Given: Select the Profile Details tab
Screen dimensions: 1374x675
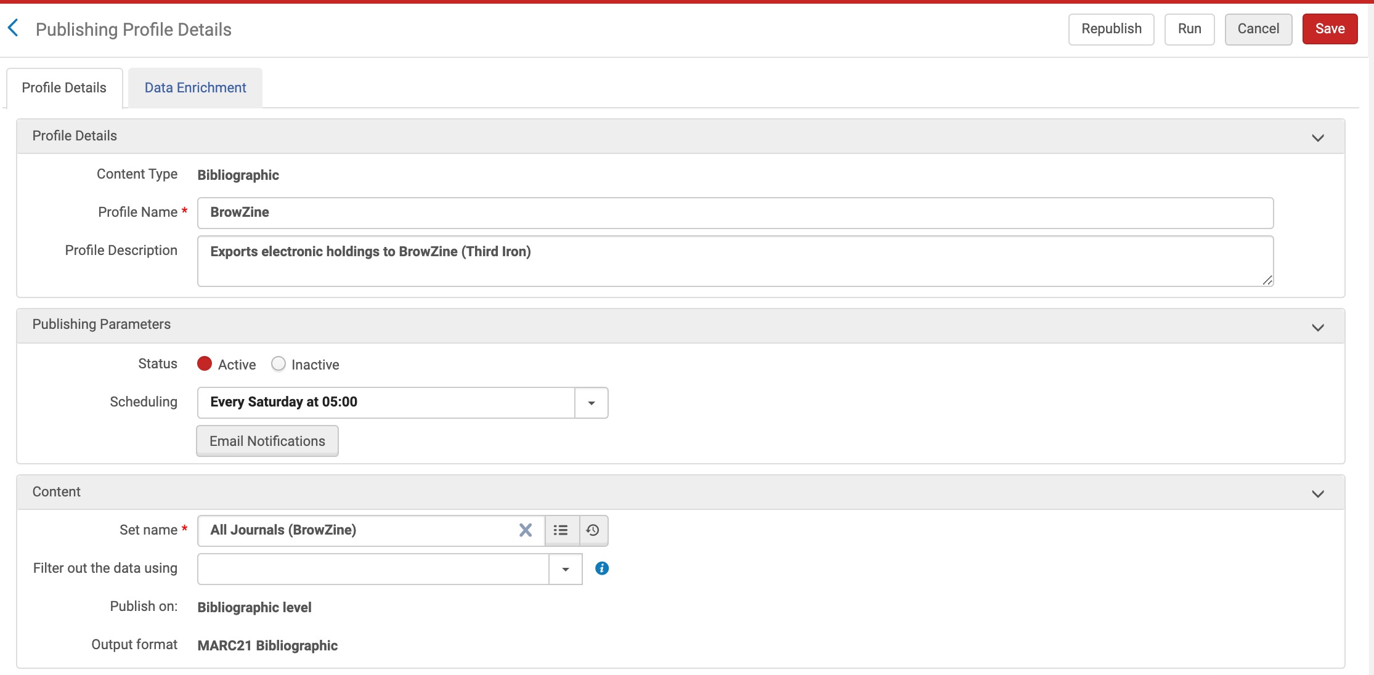Looking at the screenshot, I should pyautogui.click(x=64, y=88).
